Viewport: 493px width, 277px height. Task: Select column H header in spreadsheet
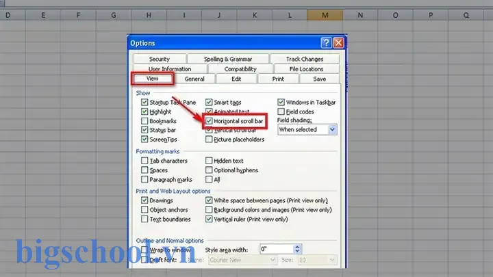[149, 15]
